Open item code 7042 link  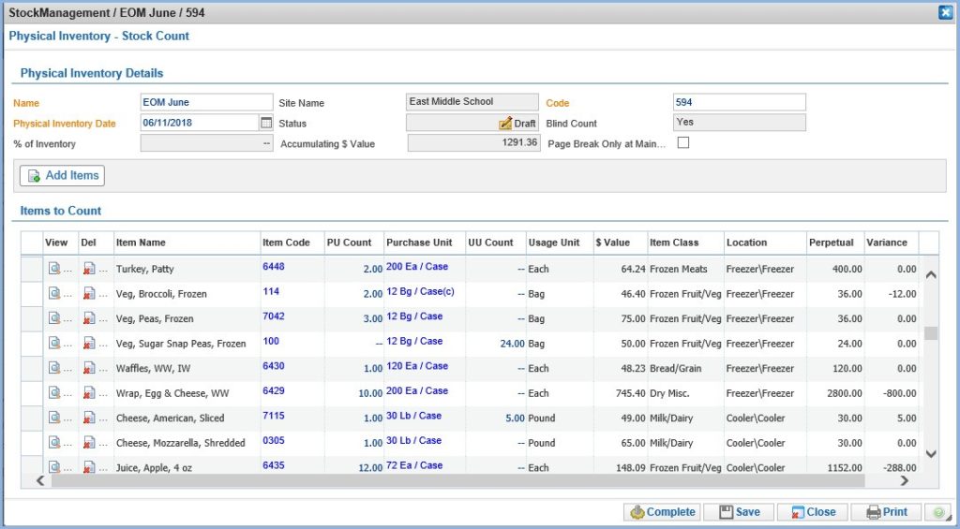tap(274, 316)
